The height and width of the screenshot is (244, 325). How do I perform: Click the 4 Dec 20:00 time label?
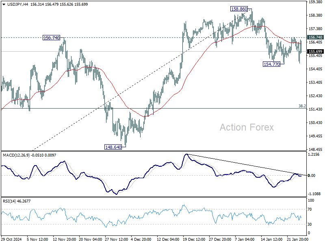click(x=141, y=239)
